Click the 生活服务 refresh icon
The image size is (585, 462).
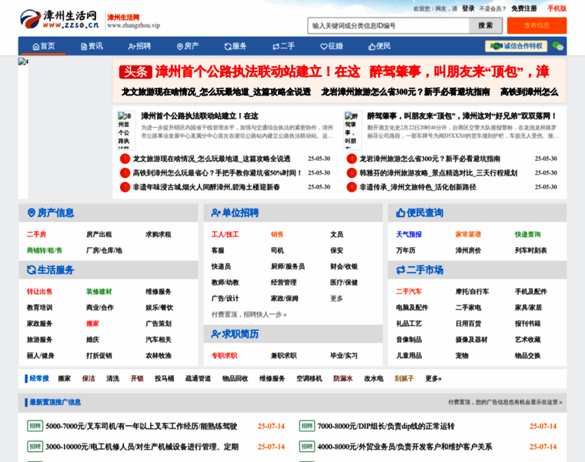32,270
